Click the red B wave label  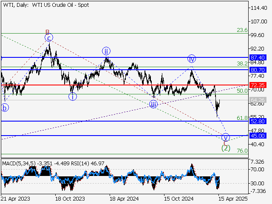(48, 32)
